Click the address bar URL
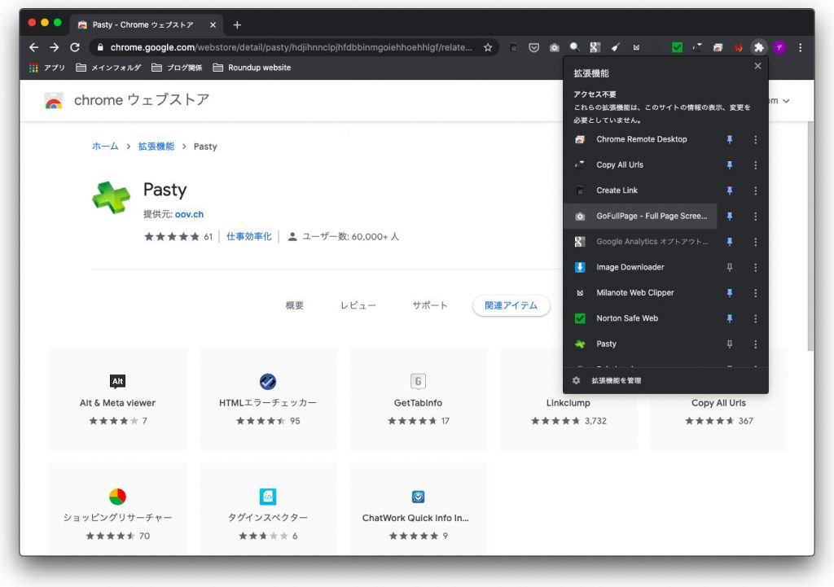Screen dimensions: 834x587 pyautogui.click(x=291, y=47)
